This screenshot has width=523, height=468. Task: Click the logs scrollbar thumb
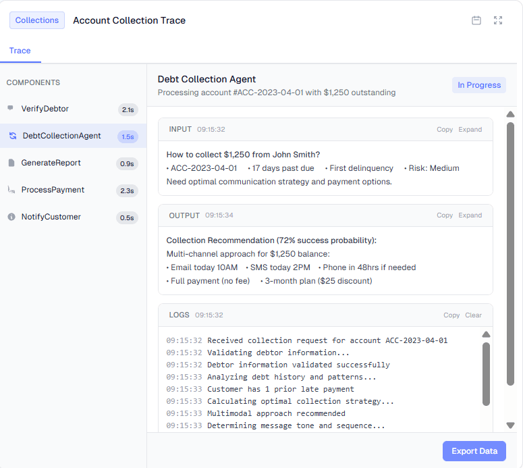click(487, 374)
